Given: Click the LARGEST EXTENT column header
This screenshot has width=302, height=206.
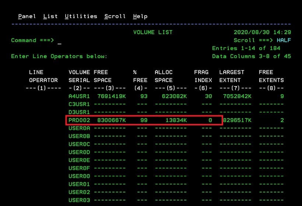Looking at the screenshot, I should 232,76.
